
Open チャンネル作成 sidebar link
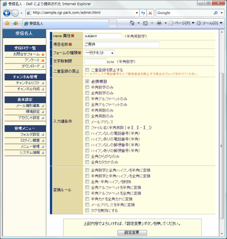click(28, 89)
